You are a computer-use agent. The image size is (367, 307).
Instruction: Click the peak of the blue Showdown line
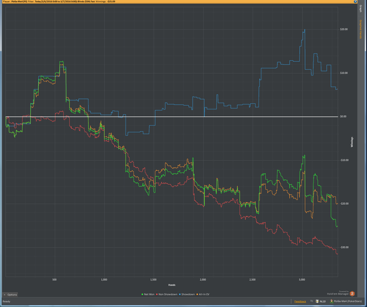click(305, 30)
